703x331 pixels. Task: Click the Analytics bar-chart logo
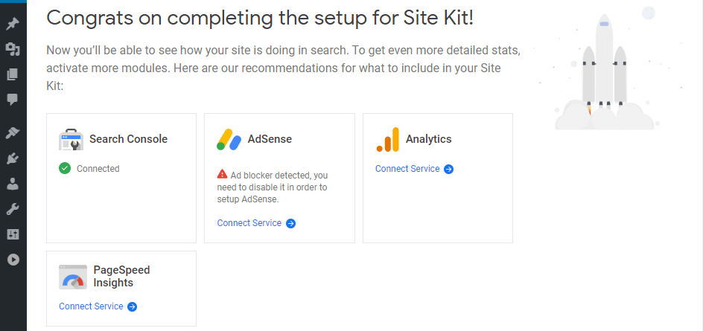pyautogui.click(x=388, y=139)
